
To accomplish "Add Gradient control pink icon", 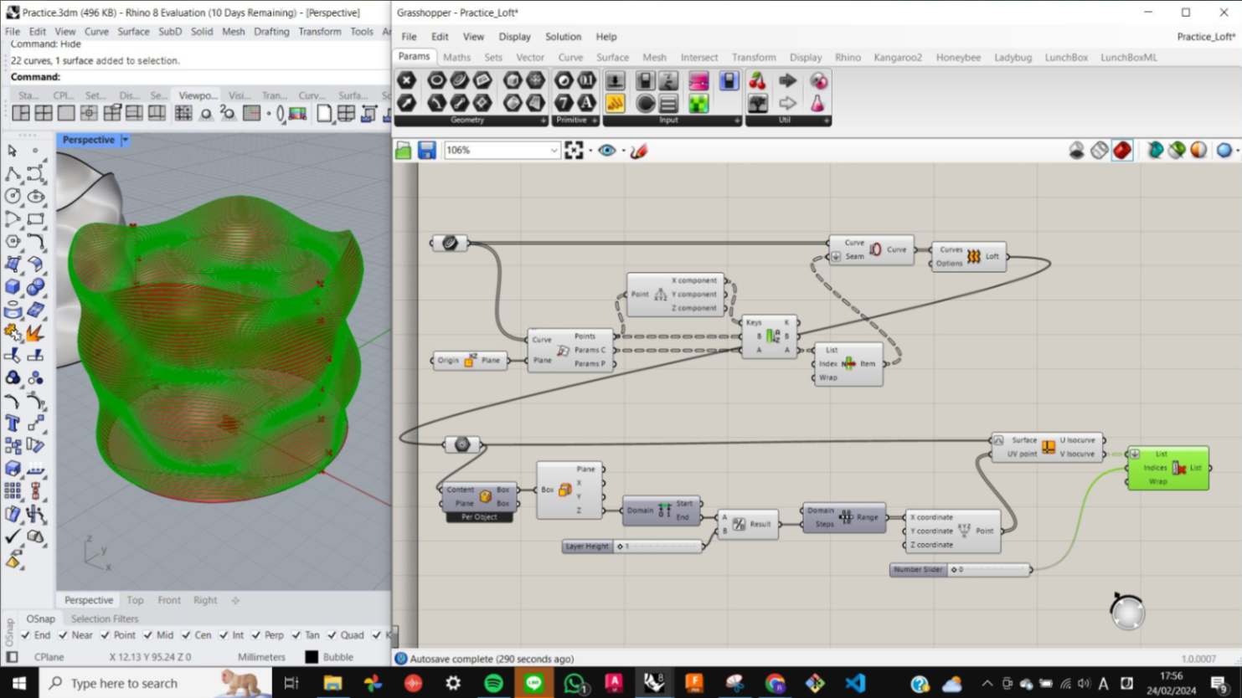I will pyautogui.click(x=698, y=80).
